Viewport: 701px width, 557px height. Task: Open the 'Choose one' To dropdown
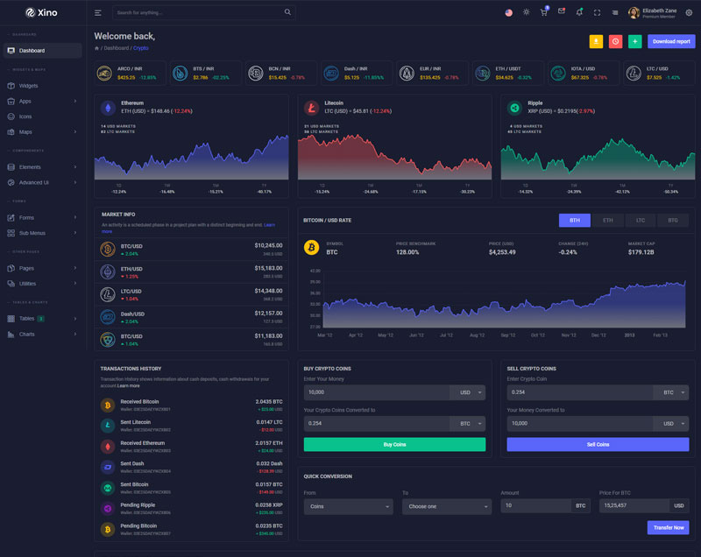click(x=446, y=506)
